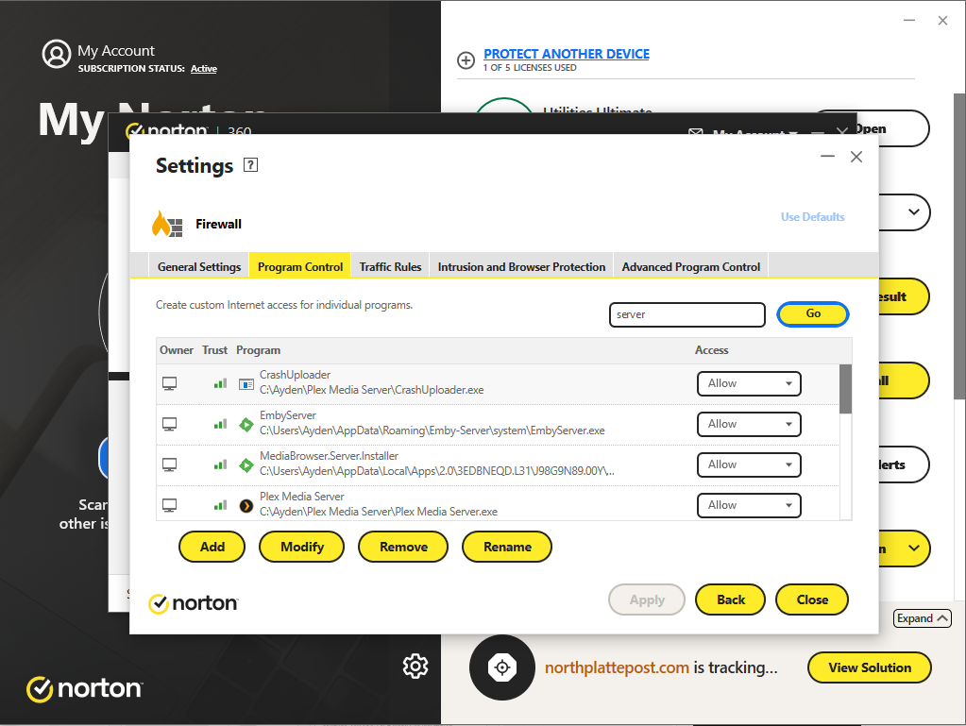Click the Close button in Settings

[x=812, y=599]
